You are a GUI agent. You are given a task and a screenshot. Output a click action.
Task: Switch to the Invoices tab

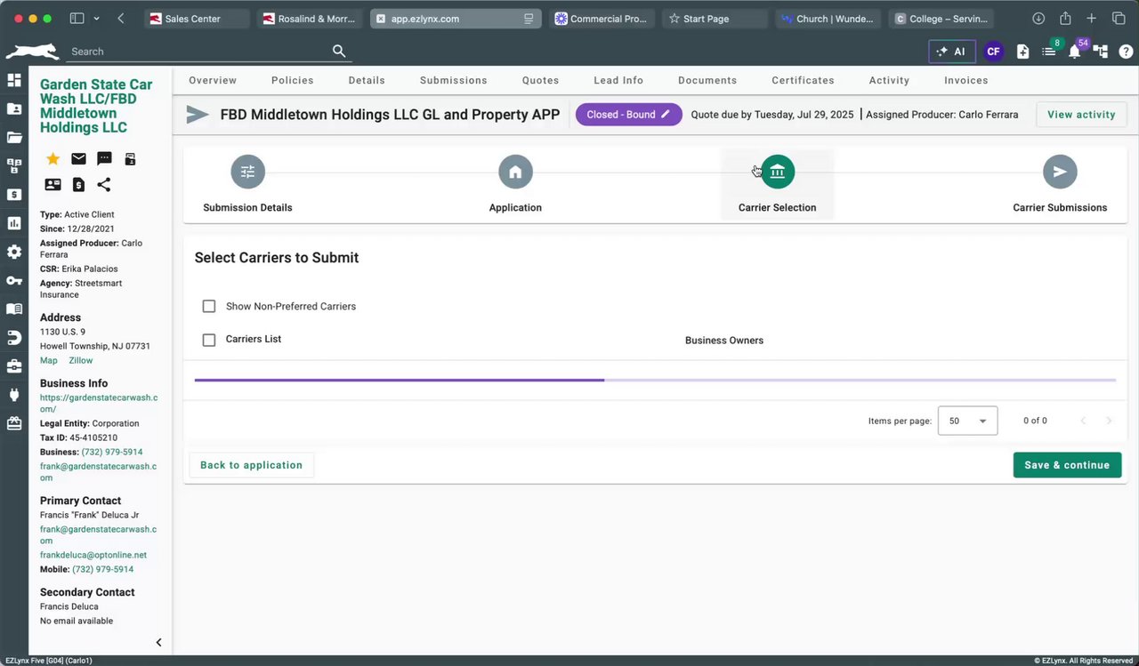[x=966, y=80]
